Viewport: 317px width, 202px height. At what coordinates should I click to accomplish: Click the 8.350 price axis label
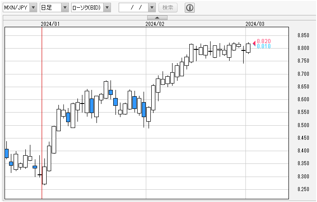(x=303, y=163)
